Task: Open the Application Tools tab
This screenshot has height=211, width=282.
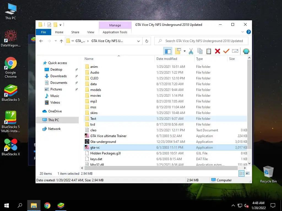Action: click(x=115, y=32)
